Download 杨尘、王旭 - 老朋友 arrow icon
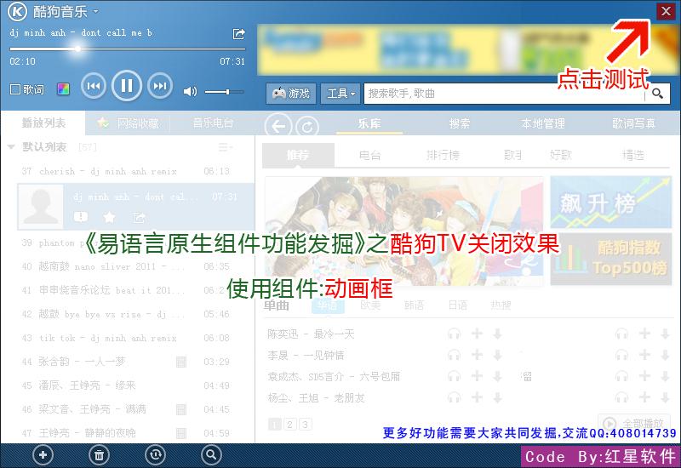The width and height of the screenshot is (681, 468). pos(497,397)
